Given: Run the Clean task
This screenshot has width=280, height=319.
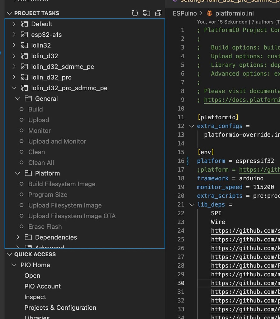Looking at the screenshot, I should (x=37, y=152).
